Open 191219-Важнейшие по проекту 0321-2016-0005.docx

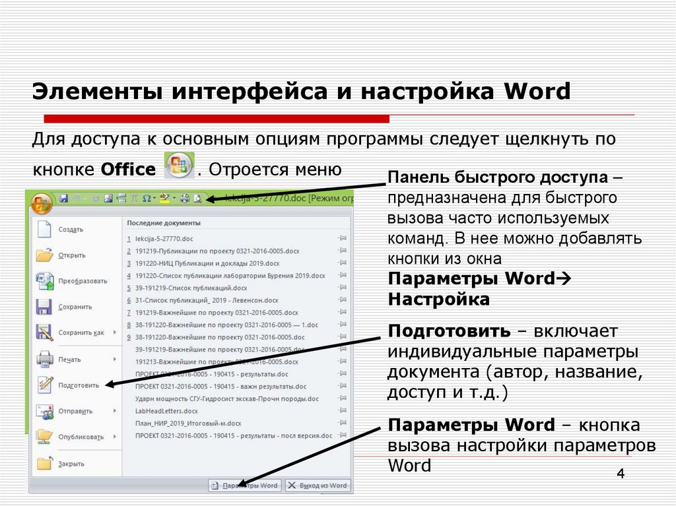click(x=217, y=313)
